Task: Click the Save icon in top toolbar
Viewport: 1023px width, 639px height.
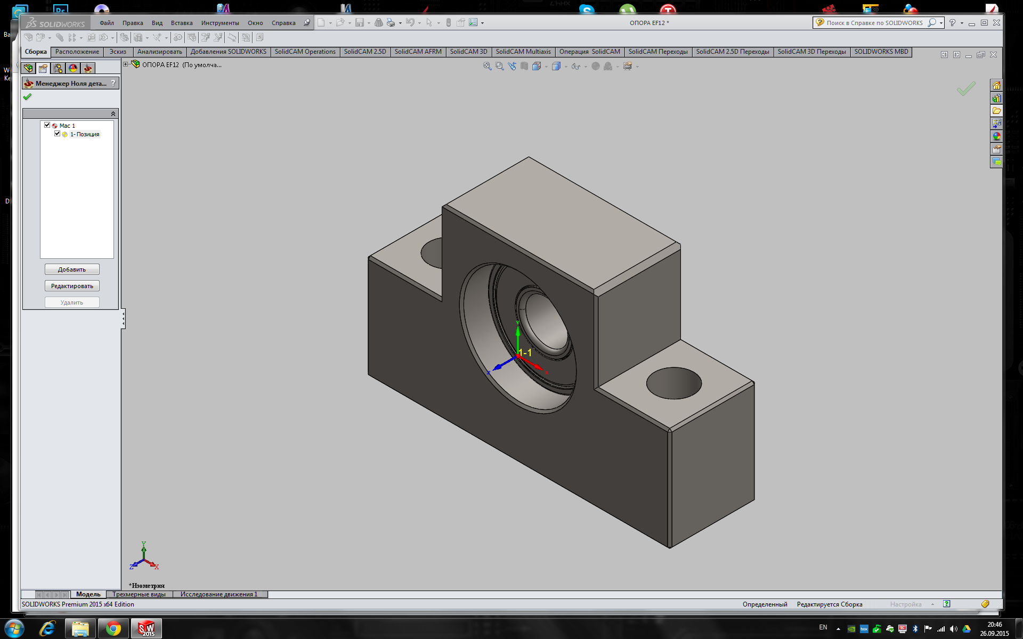Action: tap(360, 22)
